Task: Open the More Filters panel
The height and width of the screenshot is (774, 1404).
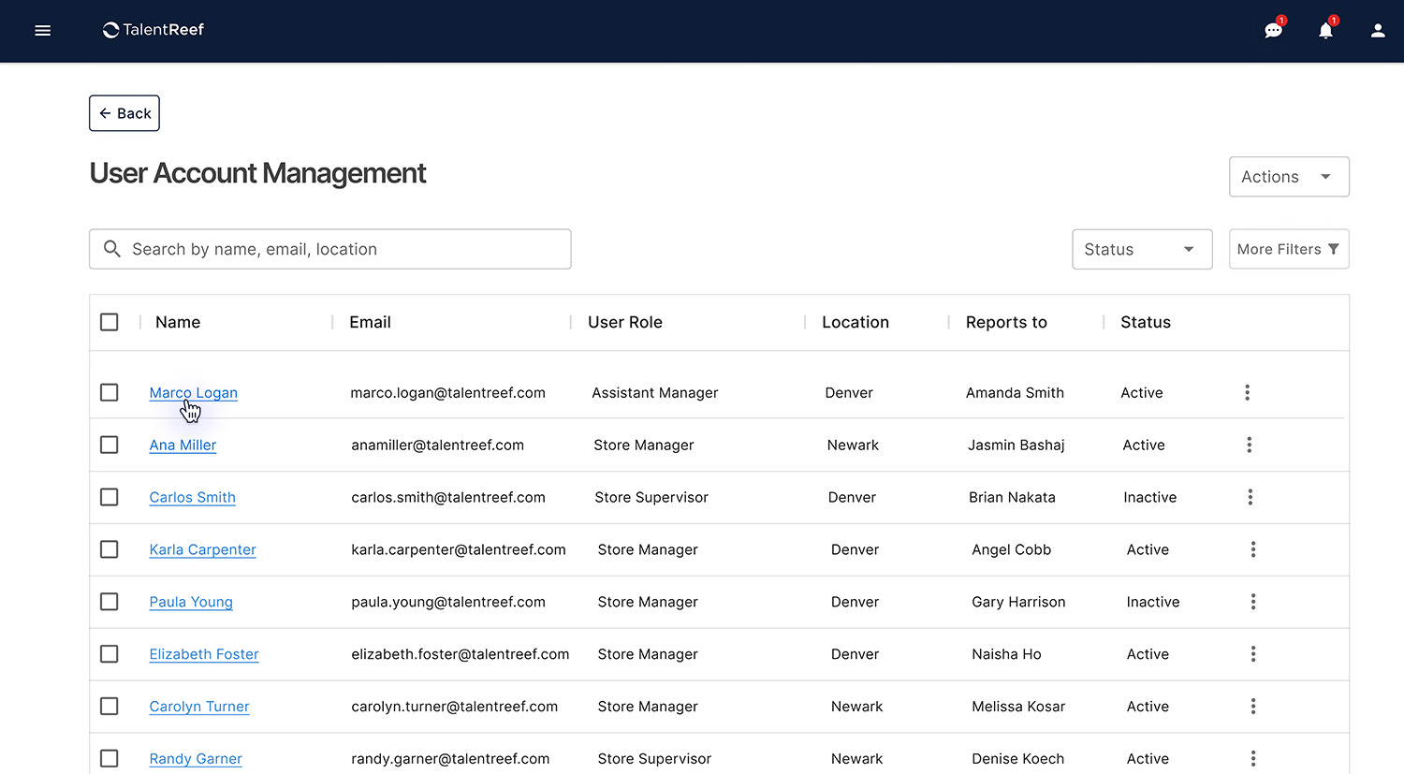Action: [x=1289, y=249]
